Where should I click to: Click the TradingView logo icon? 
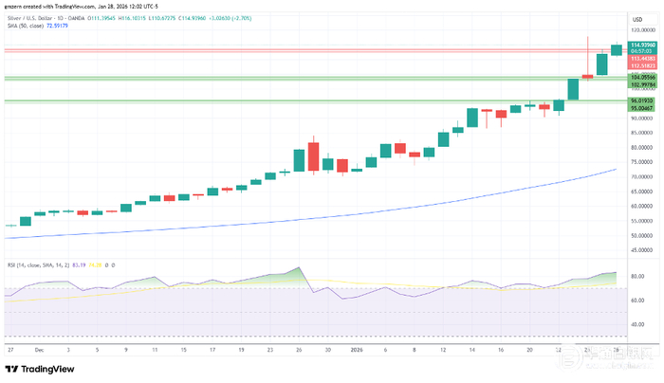(x=11, y=369)
